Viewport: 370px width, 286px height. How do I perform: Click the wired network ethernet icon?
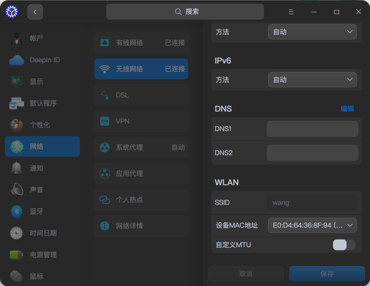click(x=105, y=43)
